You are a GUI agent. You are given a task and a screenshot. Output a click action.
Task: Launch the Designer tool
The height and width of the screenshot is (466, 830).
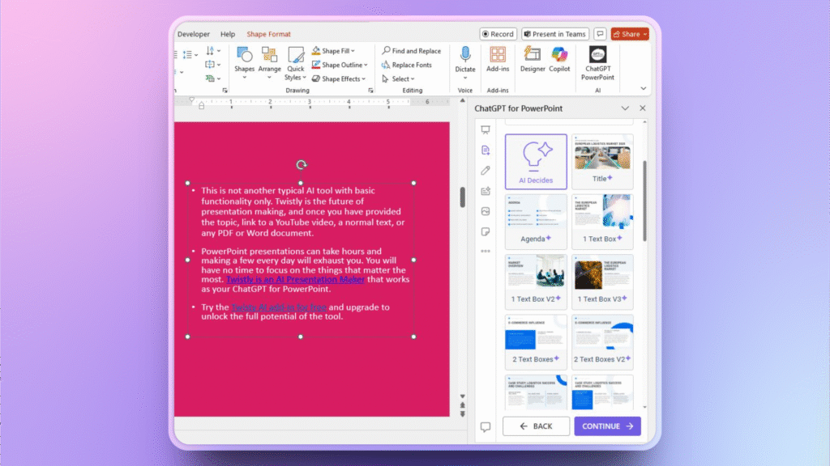(531, 61)
